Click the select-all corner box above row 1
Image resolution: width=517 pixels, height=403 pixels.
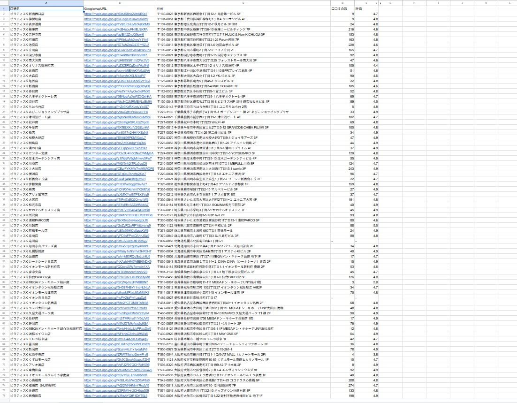pyautogui.click(x=4, y=3)
